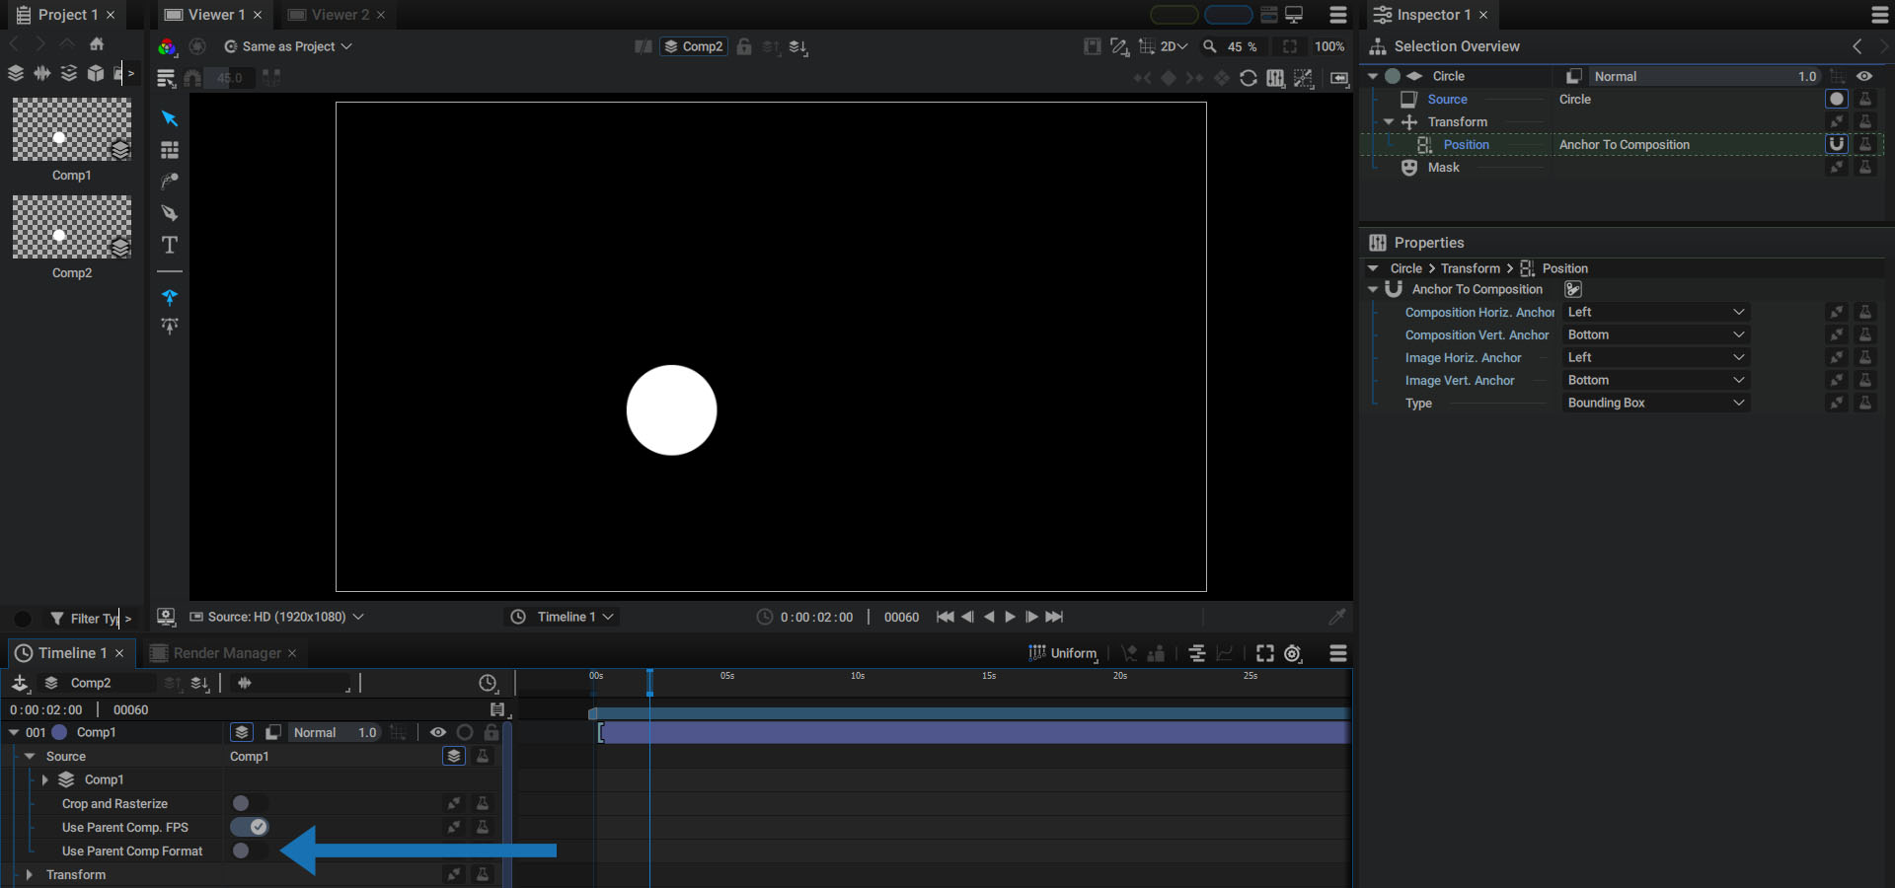Click the timeline fit-to-frame icon
This screenshot has height=888, width=1895.
(x=1265, y=653)
